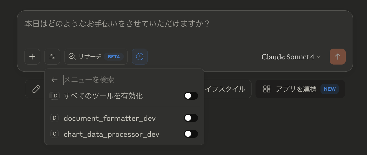Screen dimensions: 367x155
Task: Click the pencil icon on the left
Action: [x=36, y=89]
